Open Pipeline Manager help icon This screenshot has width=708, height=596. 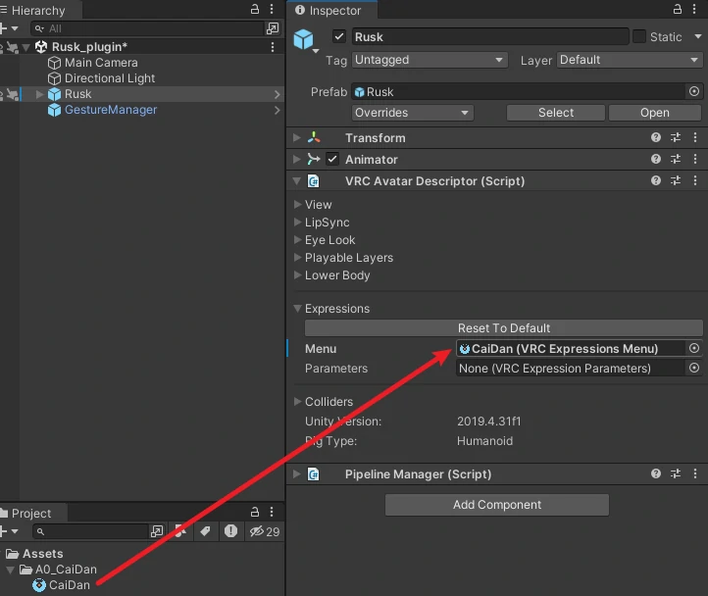coord(656,474)
